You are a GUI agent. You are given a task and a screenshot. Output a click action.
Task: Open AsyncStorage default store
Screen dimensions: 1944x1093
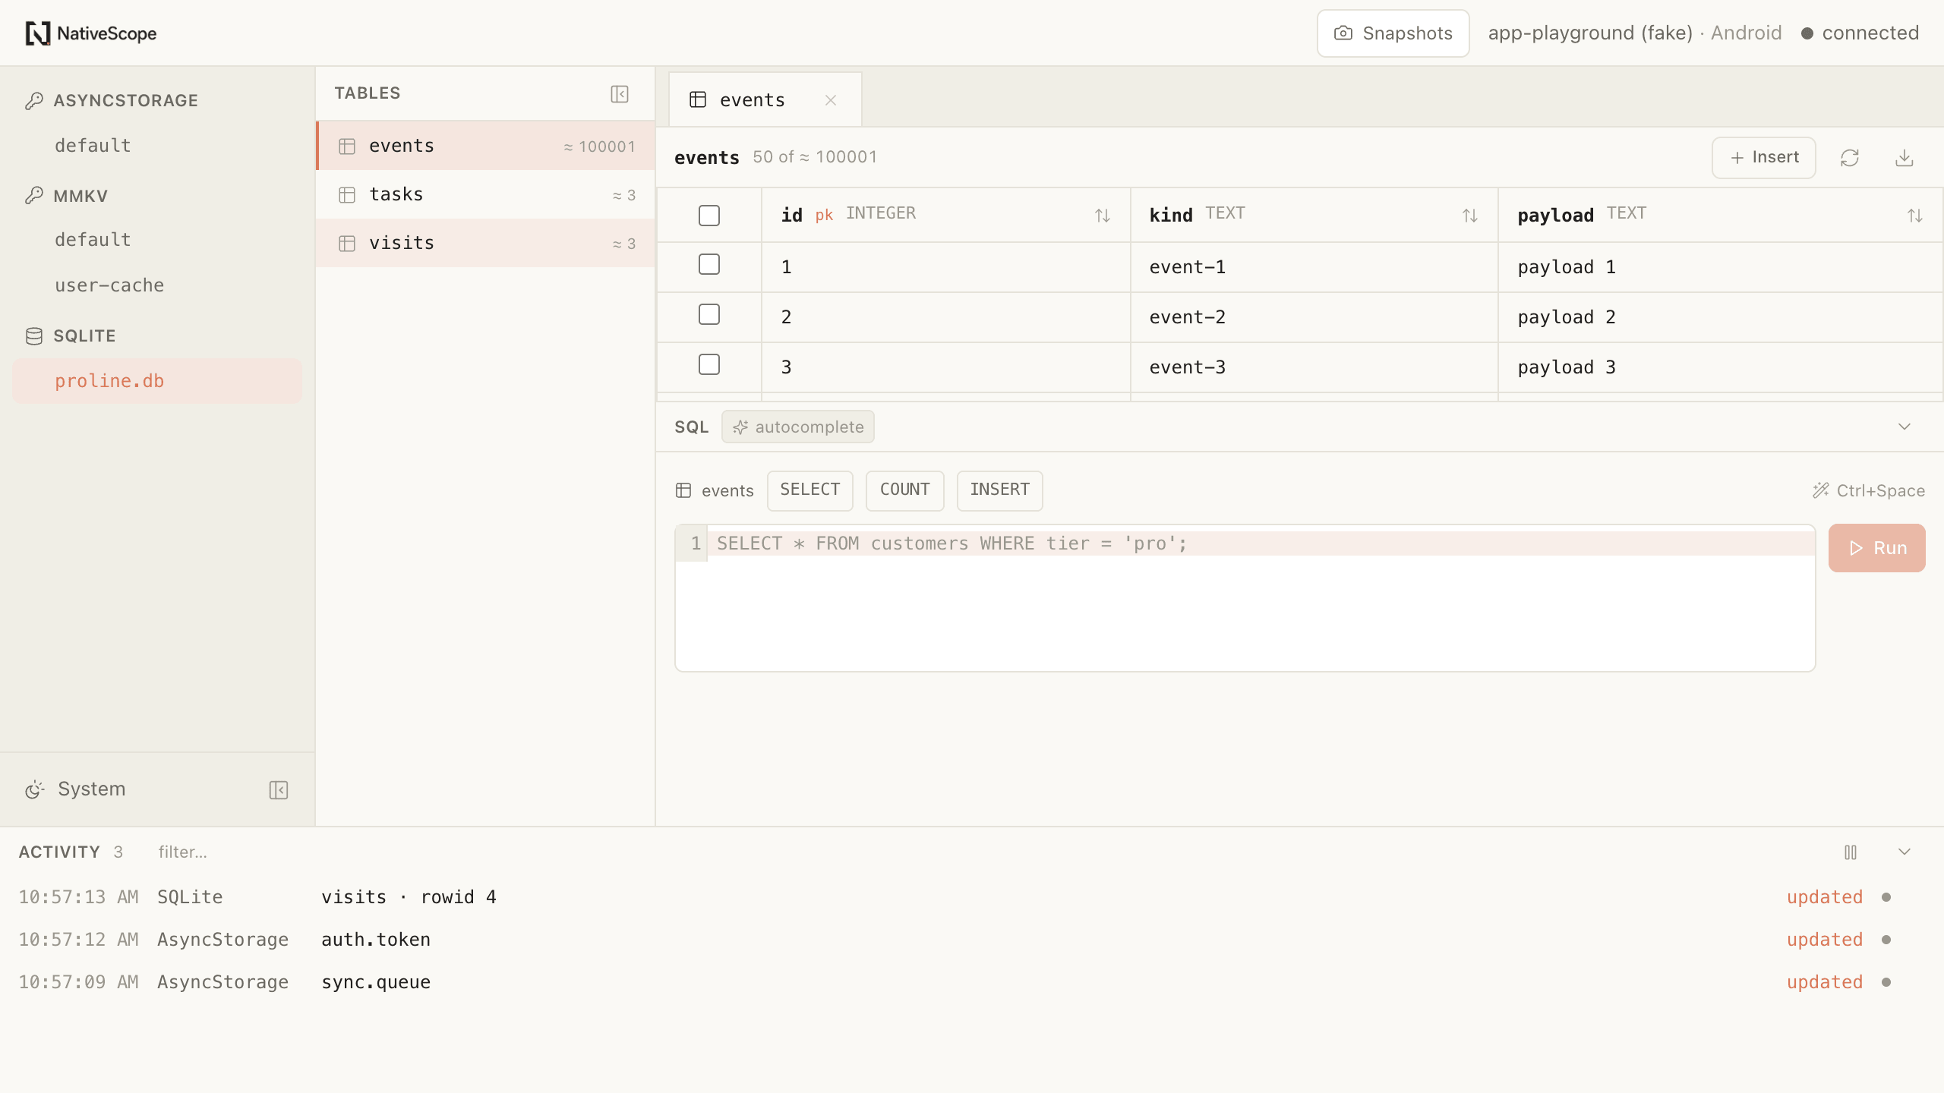pyautogui.click(x=157, y=146)
